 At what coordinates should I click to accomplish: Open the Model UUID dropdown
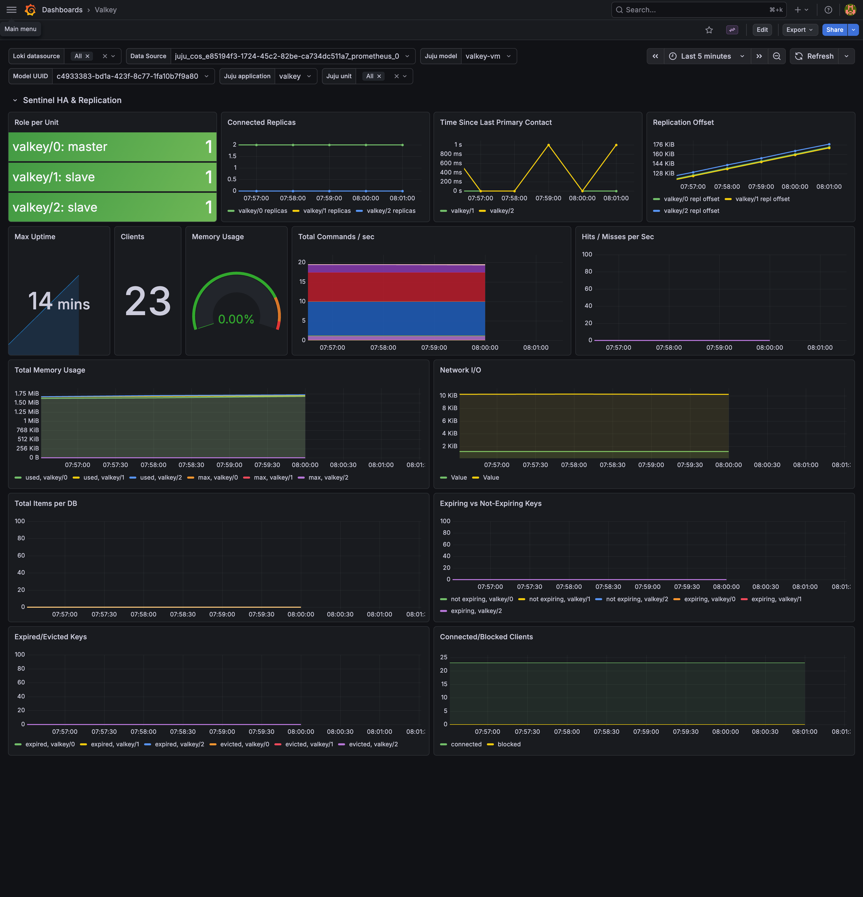tap(133, 76)
